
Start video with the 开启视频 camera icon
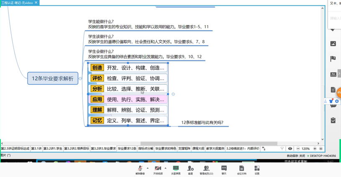[x=158, y=168]
